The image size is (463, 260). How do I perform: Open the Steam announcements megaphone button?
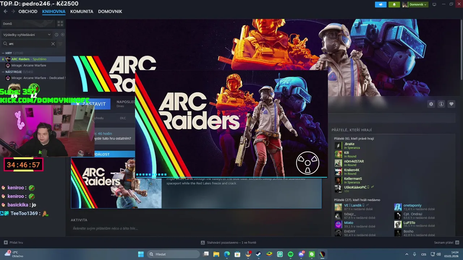pyautogui.click(x=381, y=4)
